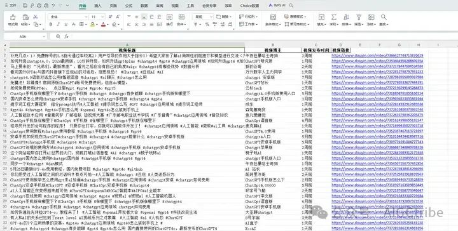This screenshot has height=231, width=458.
Task: Toggle Center horizontally in bottom alignment row
Action: tap(137, 25)
